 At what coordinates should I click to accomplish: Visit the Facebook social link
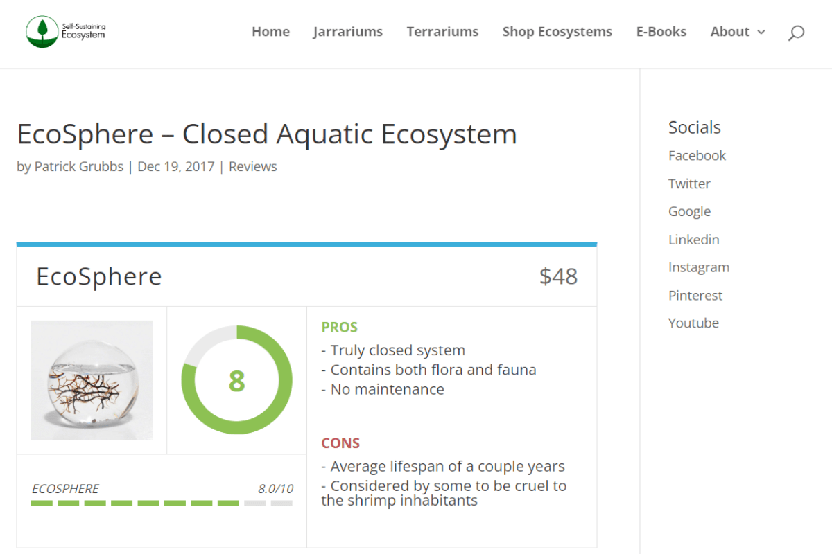697,156
